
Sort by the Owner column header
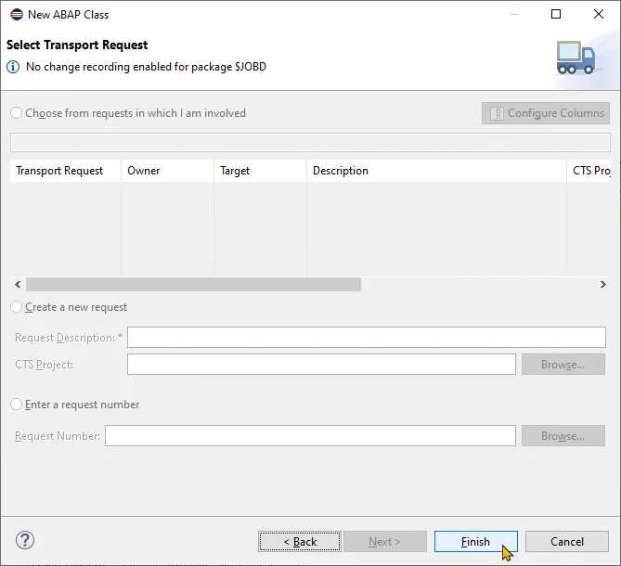pyautogui.click(x=167, y=171)
